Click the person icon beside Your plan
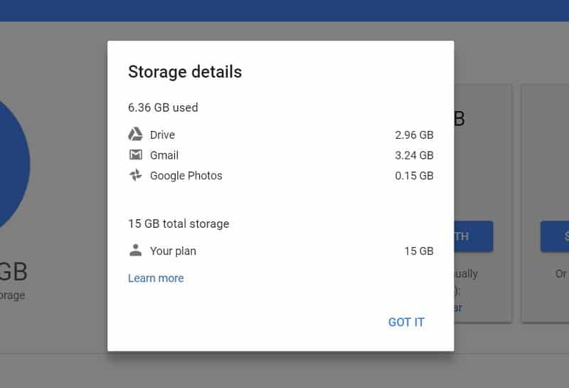The image size is (569, 388). pyautogui.click(x=135, y=251)
